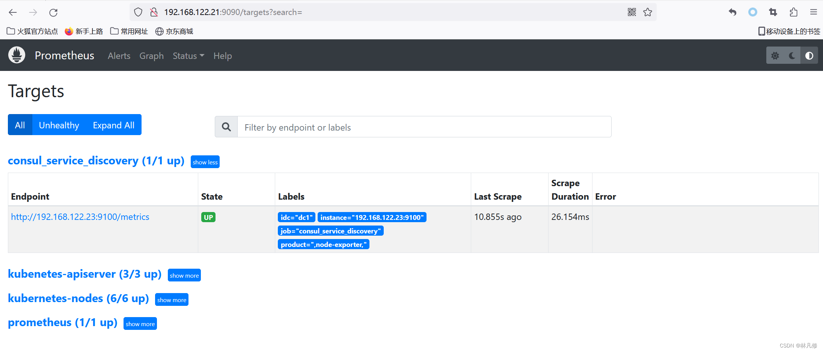
Task: Collapse consul_service_discovery with show less
Action: pos(205,162)
